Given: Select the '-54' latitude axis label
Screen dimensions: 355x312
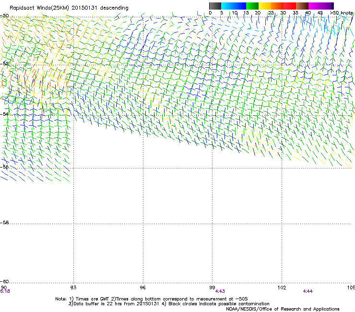Looking at the screenshot, I should (4, 114).
